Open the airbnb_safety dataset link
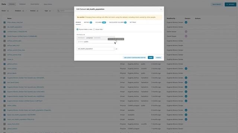 coord(12,106)
